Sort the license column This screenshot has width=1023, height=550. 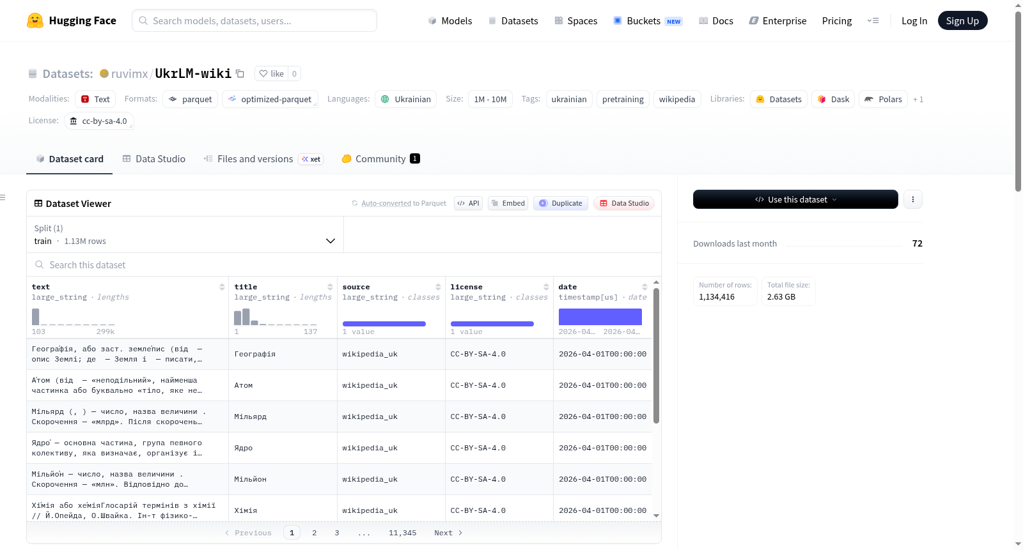546,287
